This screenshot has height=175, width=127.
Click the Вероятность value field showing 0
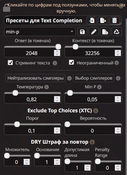[x=93, y=130]
